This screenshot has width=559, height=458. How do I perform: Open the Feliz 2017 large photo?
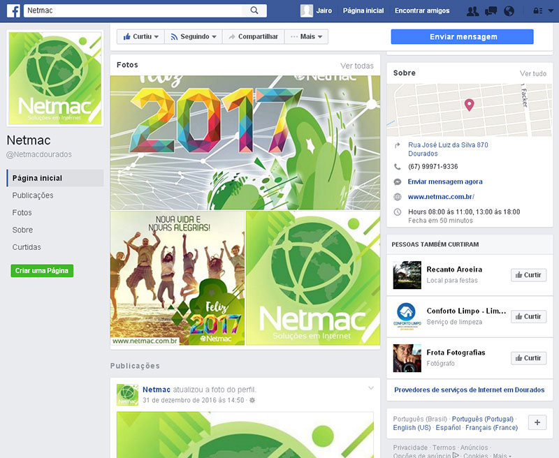[x=245, y=142]
